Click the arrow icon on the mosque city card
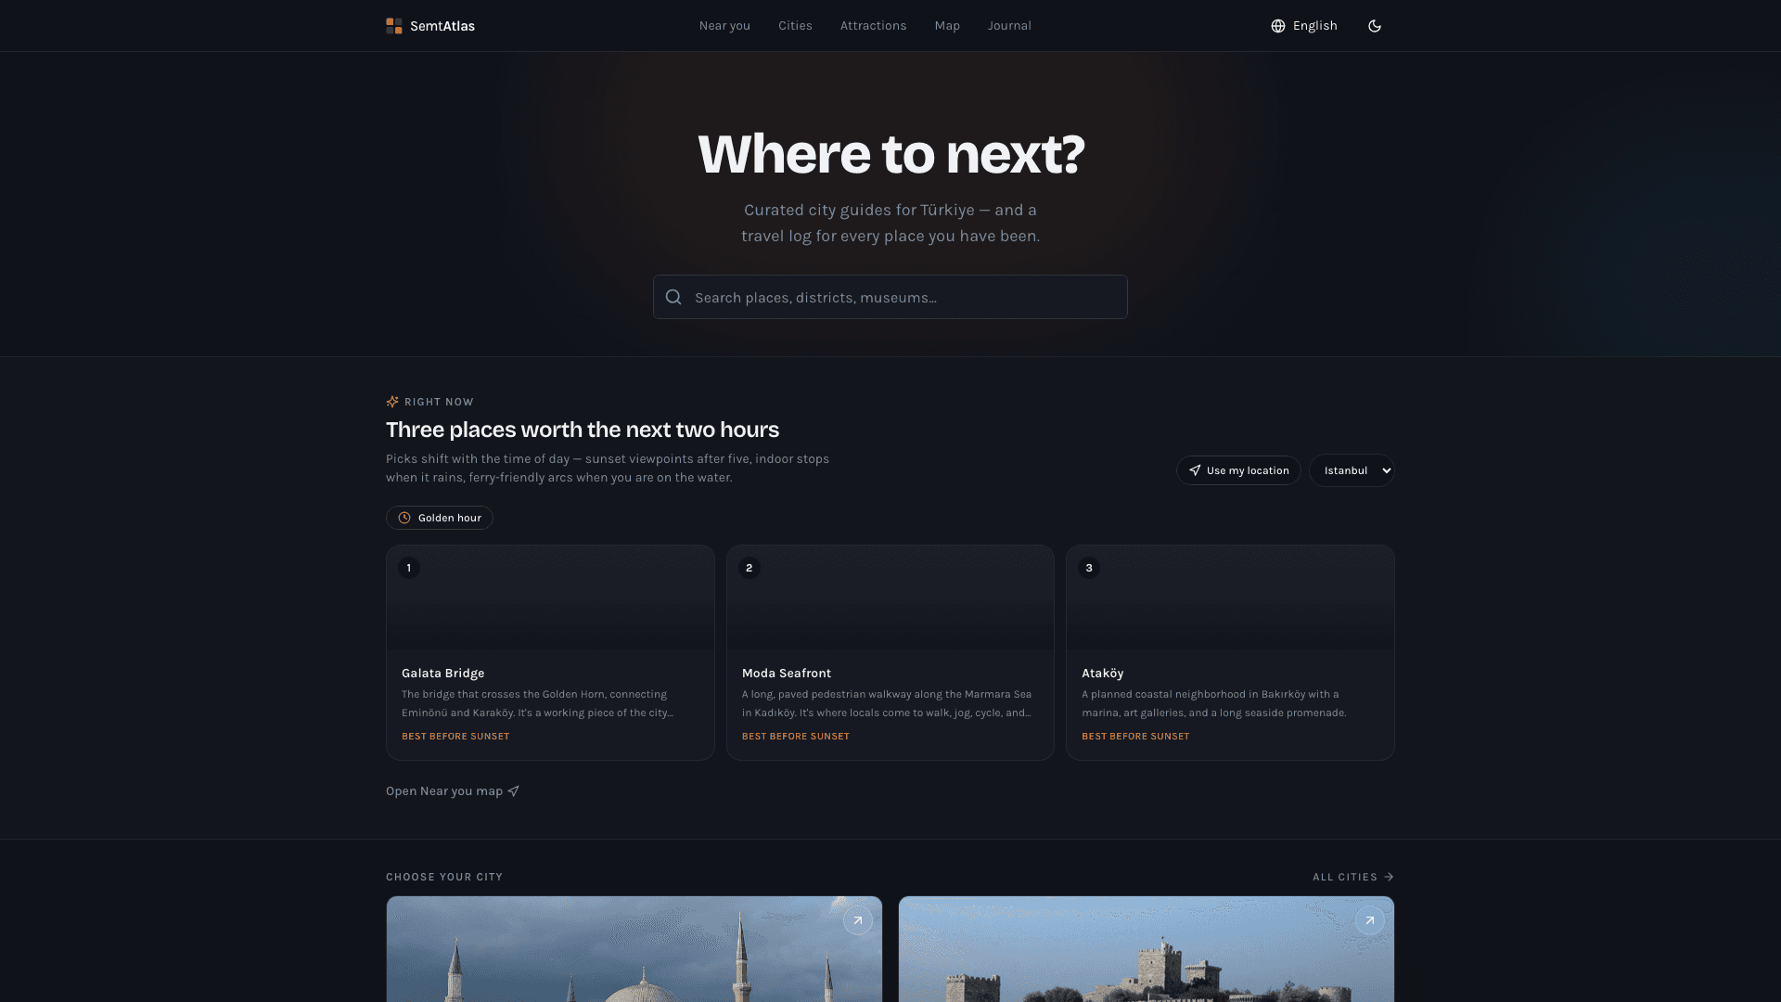 858,920
